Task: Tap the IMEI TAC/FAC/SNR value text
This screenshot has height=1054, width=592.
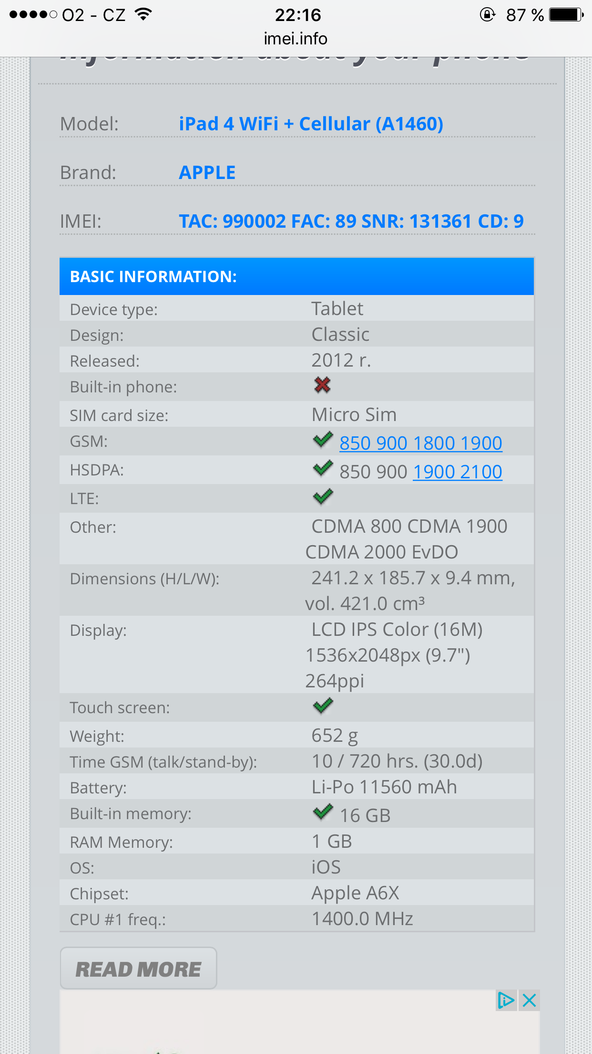Action: click(x=351, y=221)
